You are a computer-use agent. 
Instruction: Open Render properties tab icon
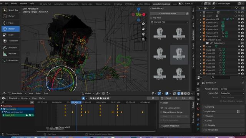(x=198, y=90)
